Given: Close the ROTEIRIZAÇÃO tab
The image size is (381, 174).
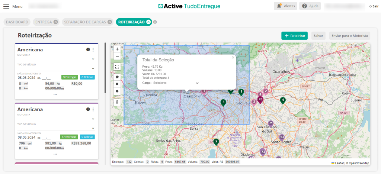Looking at the screenshot, I should point(148,22).
